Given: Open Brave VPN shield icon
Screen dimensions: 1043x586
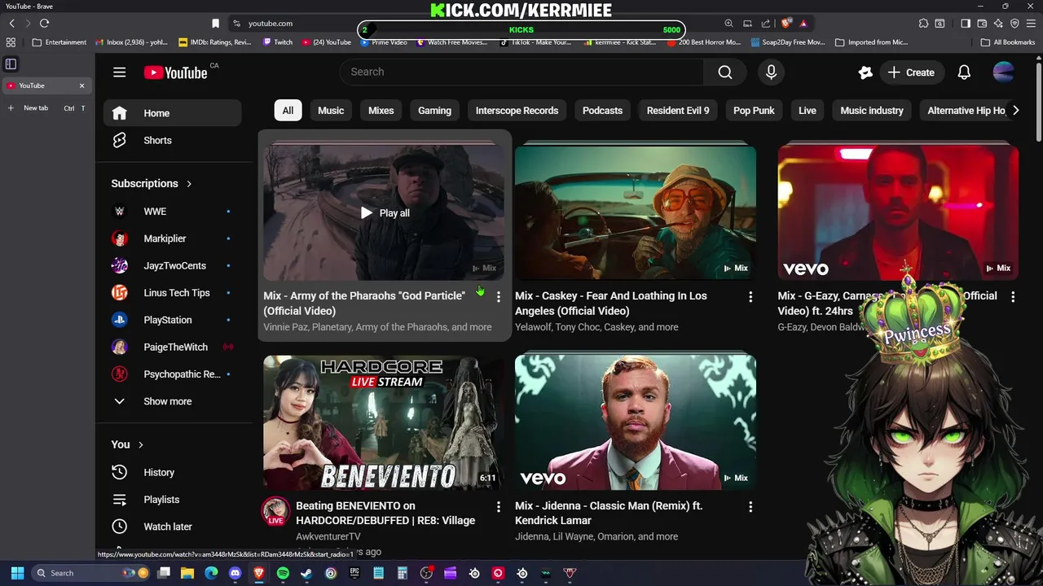Looking at the screenshot, I should (1014, 24).
